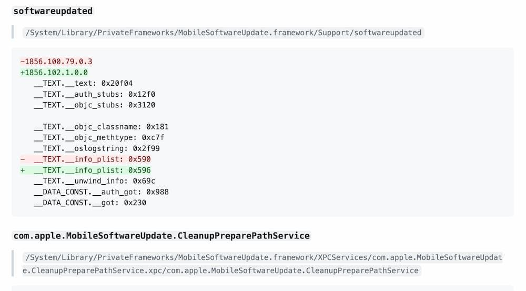This screenshot has width=526, height=291.
Task: Click the __TEXT.__unwind_info: 0x69c line
Action: (94, 181)
